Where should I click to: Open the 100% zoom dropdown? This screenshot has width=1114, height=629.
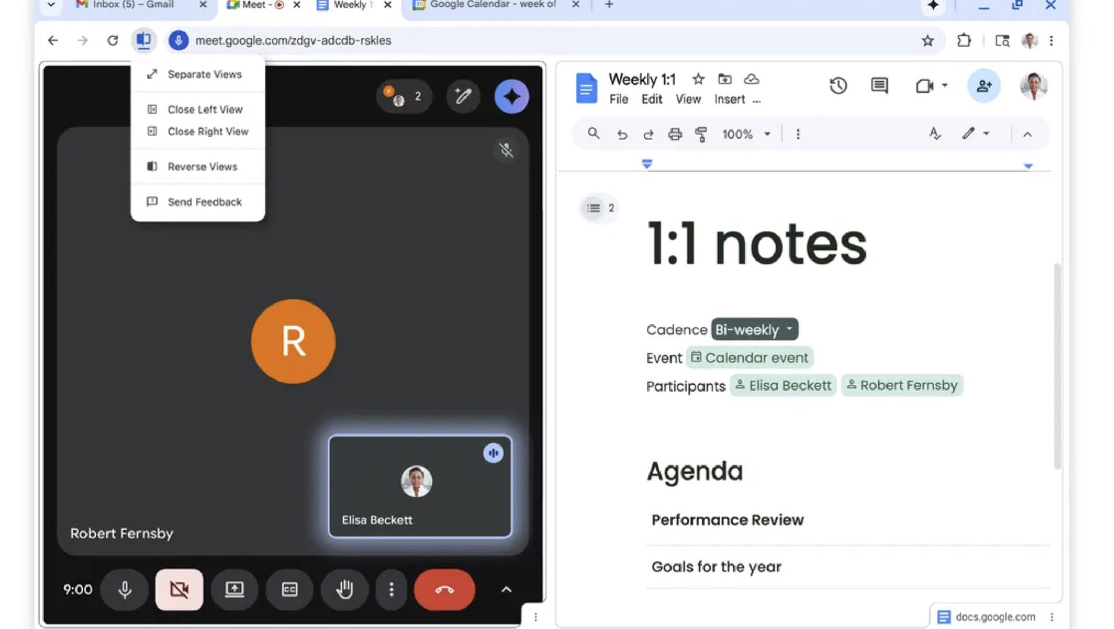pos(746,135)
